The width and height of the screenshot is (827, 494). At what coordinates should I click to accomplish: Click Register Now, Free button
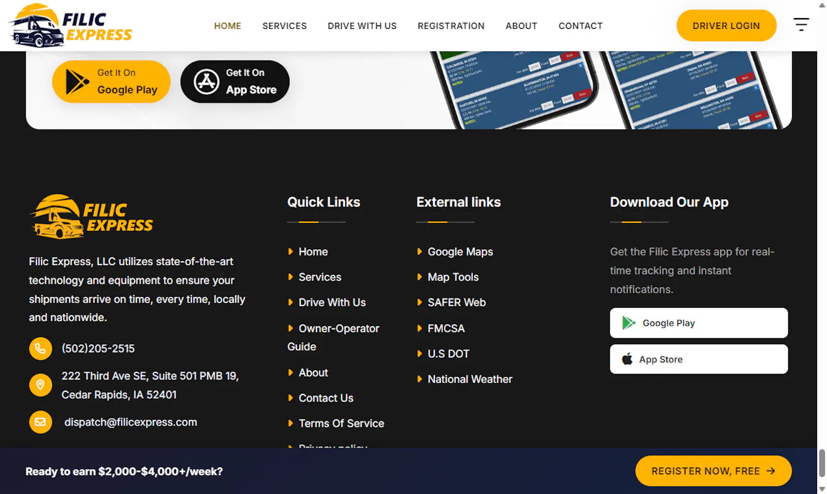(x=713, y=471)
